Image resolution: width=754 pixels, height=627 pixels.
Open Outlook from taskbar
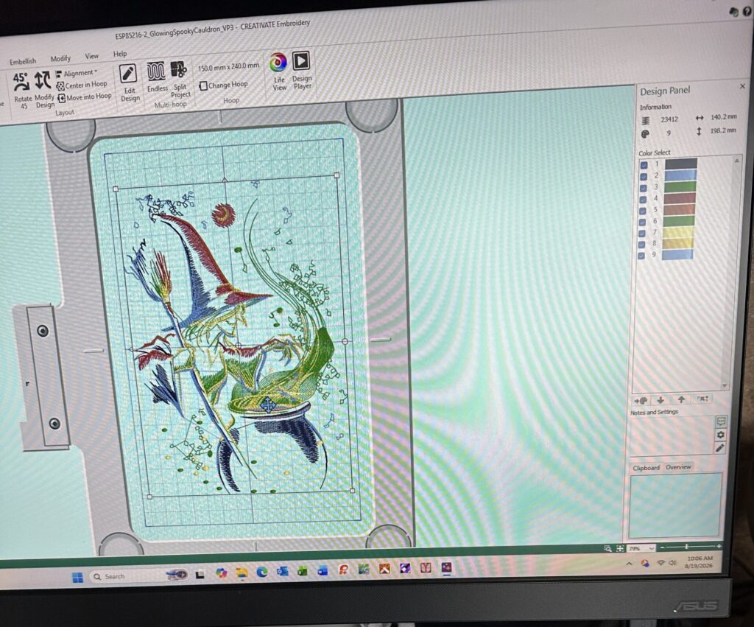282,572
